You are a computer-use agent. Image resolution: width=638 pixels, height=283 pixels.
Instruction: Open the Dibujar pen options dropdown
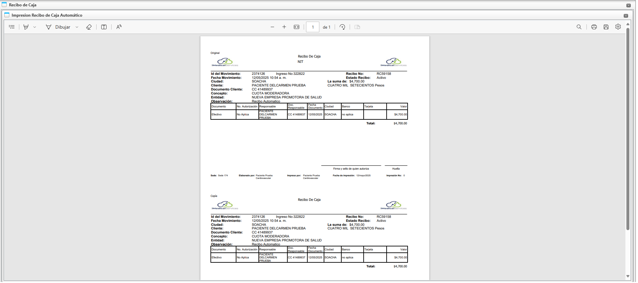[x=77, y=27]
